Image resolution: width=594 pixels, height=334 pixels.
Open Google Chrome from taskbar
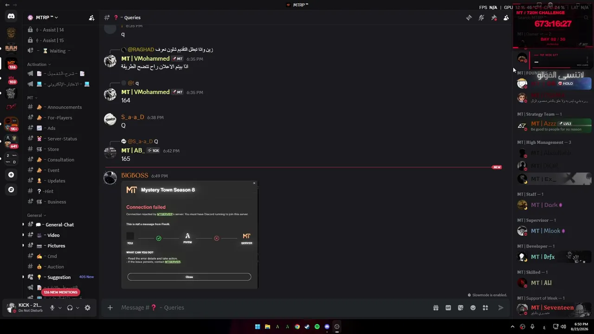click(x=297, y=327)
